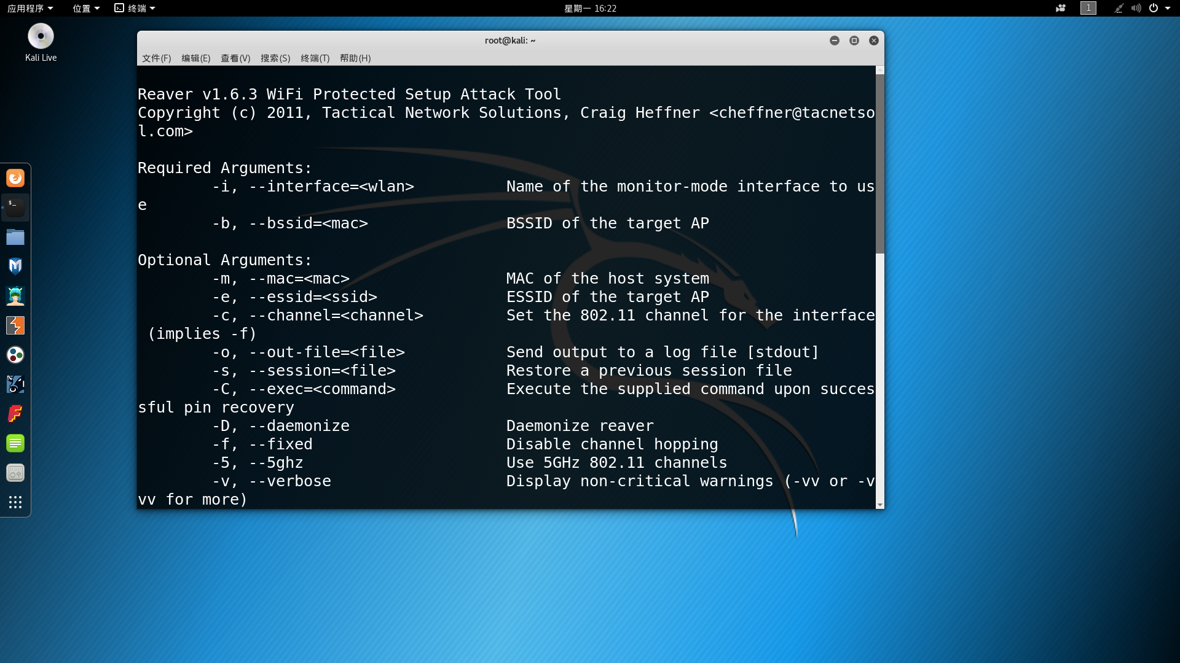The height and width of the screenshot is (663, 1180).
Task: Open the settings icon in sidebar
Action: pos(15,473)
